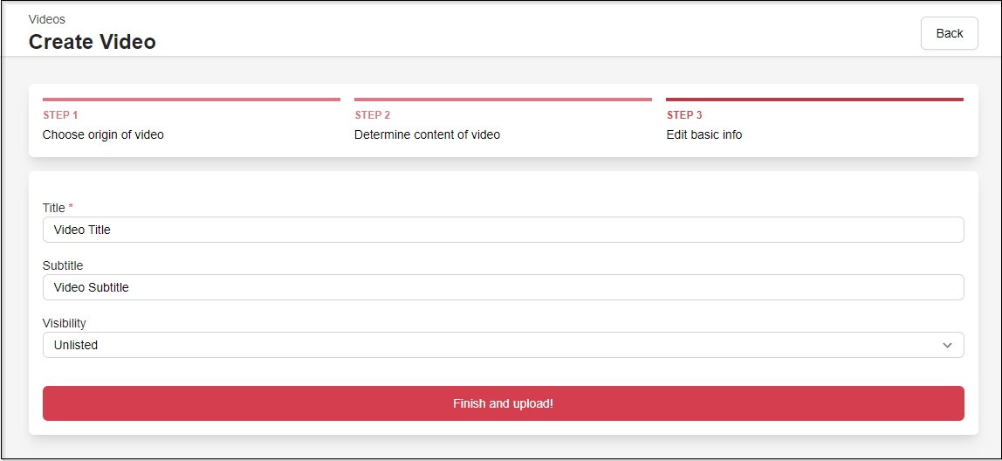Click the progress bar above STEP 2
Viewport: 1002px width, 461px height.
503,100
